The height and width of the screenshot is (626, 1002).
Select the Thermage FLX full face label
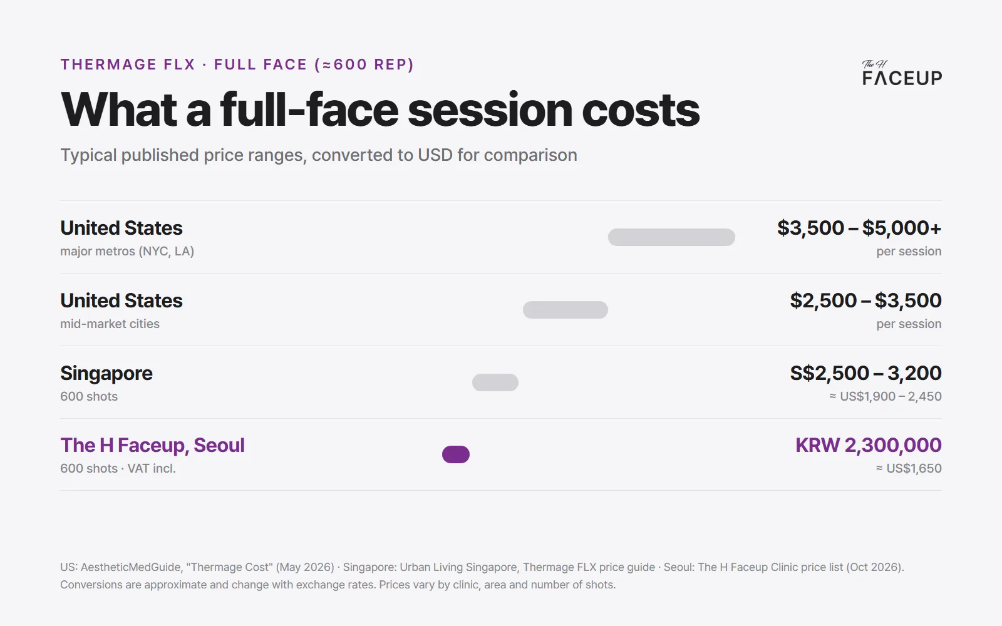click(237, 64)
